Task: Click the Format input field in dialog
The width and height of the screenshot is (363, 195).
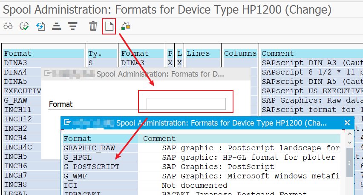Action: tap(186, 104)
